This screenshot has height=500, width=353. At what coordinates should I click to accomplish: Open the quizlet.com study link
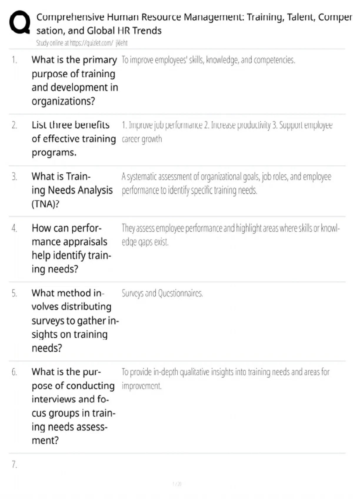tap(82, 43)
